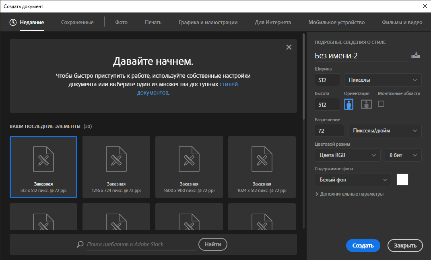
Task: Select landscape orientation icon
Action: pos(366,104)
